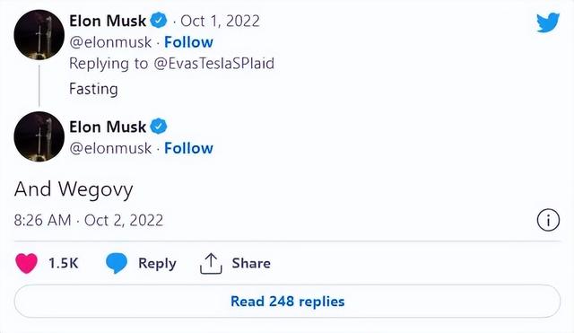Open the Oct 1, 2022 tweet date
Screen dimensions: 574x333
[x=220, y=21]
